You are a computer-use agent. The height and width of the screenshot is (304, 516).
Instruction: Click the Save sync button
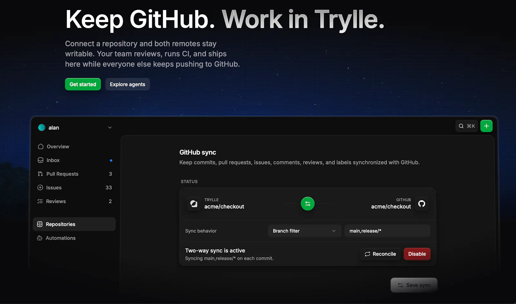coord(414,285)
